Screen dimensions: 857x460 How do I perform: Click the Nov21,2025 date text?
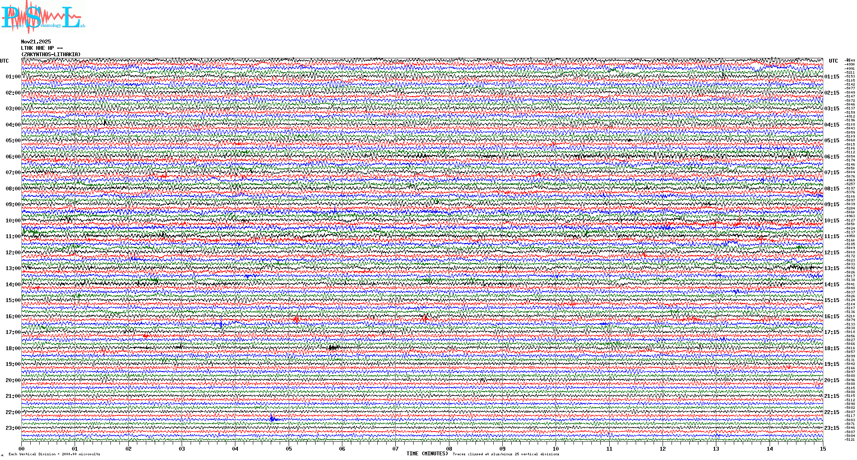coord(36,42)
